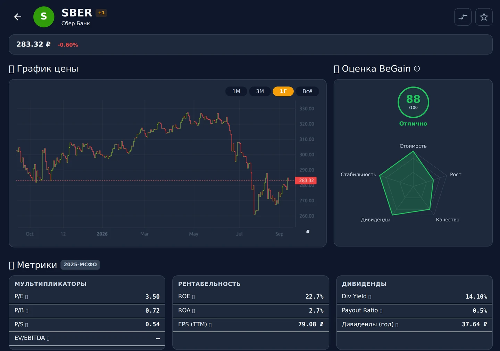Click the Рост label on the radar chart
Screen dimensions: 500x351
pos(456,175)
